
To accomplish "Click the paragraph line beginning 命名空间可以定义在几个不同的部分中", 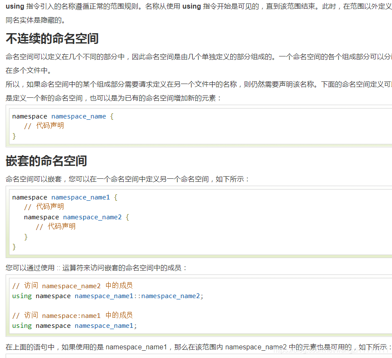I will pyautogui.click(x=199, y=57).
